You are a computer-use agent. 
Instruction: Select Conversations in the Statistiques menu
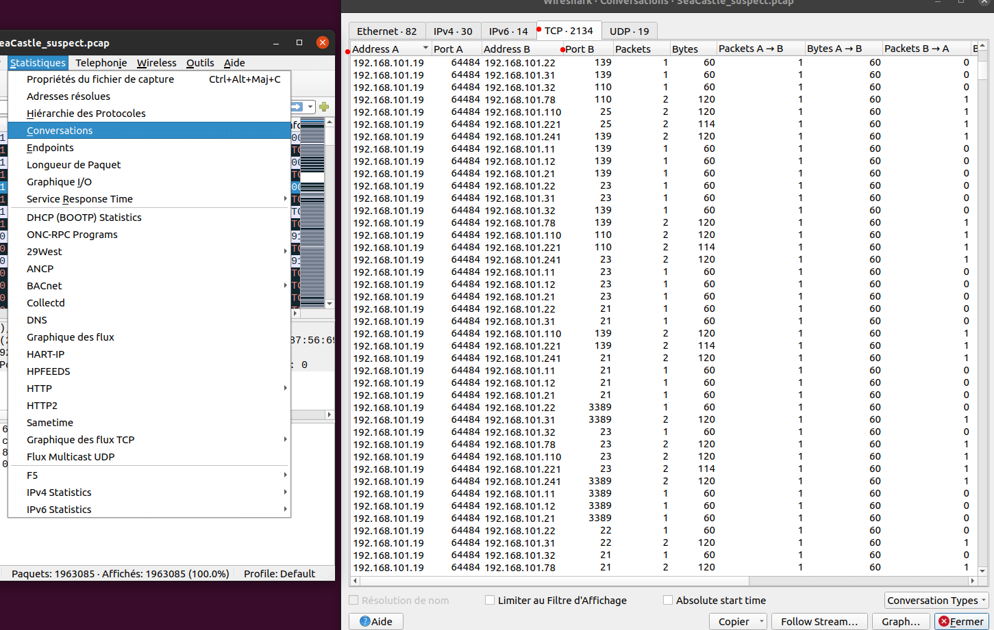[149, 131]
